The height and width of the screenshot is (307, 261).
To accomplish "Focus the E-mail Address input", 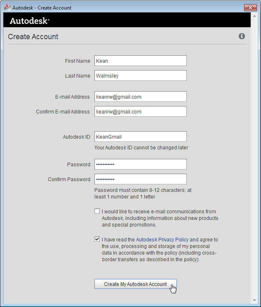I will point(140,97).
